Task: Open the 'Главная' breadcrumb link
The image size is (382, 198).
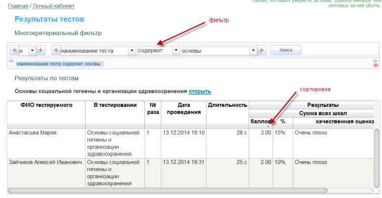Action: (18, 6)
